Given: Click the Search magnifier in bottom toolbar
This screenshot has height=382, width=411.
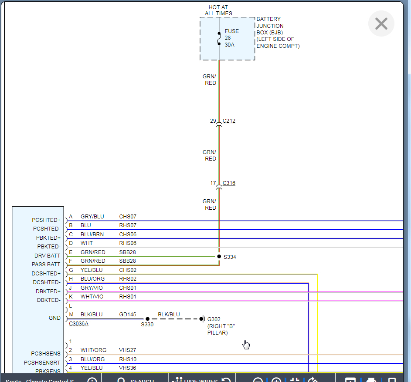Looking at the screenshot, I should [x=122, y=380].
